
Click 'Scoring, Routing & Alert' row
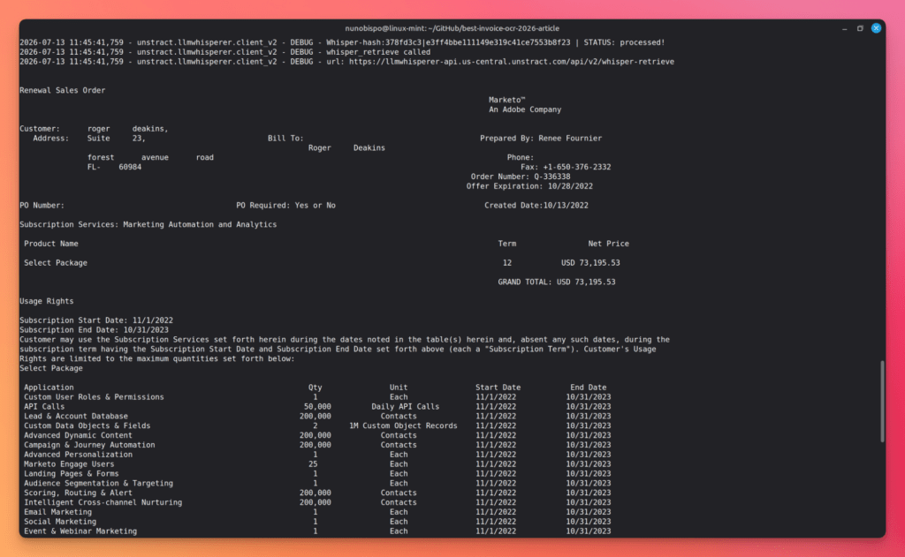[317, 493]
